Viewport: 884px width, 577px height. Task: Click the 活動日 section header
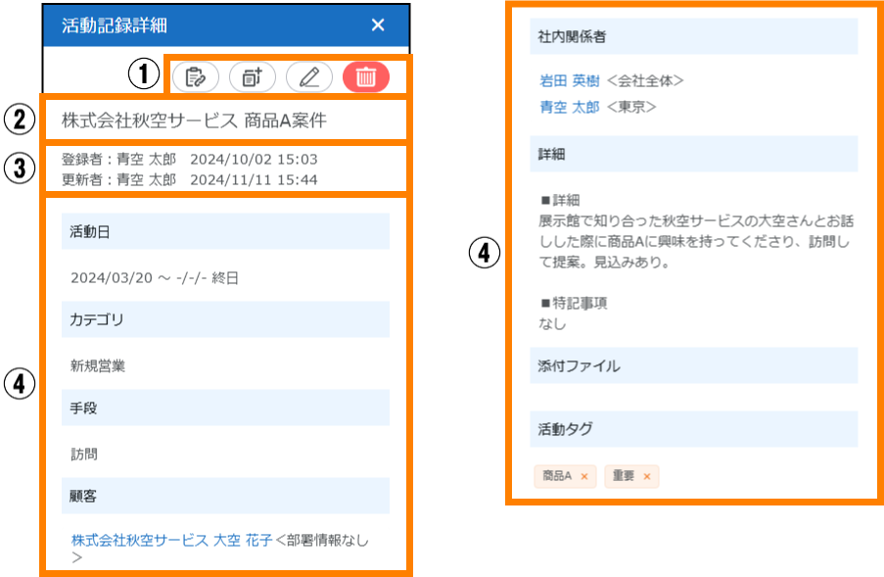pos(225,232)
